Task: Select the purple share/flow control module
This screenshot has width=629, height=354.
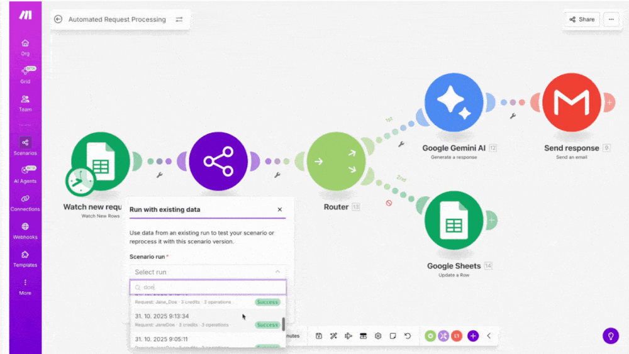Action: [x=218, y=161]
